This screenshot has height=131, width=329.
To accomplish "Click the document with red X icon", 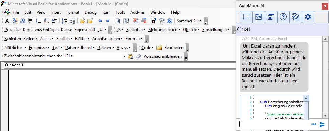I will pos(136,21).
